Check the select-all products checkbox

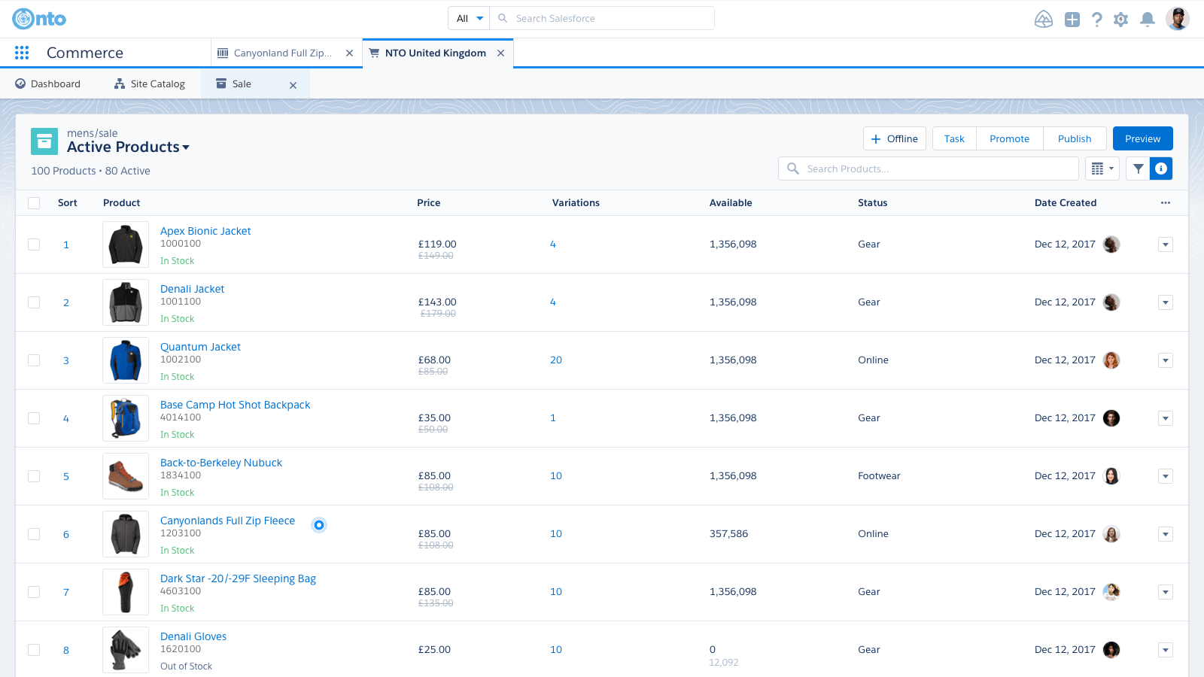[x=34, y=203]
